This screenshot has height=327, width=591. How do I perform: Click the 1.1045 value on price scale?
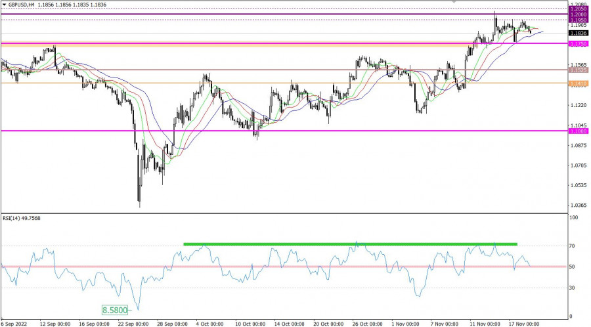click(x=578, y=125)
